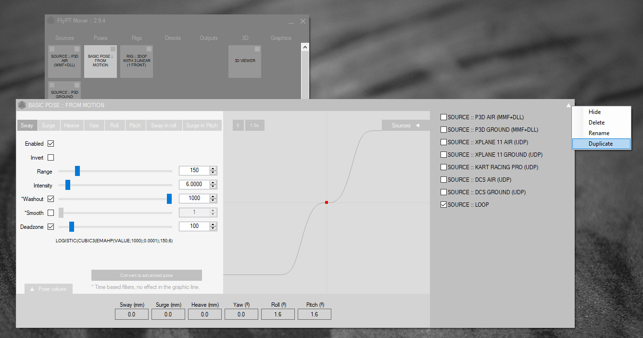Check SOURCE :: DCS AIR (UDP)
Viewport: 643px width, 338px height.
[443, 180]
